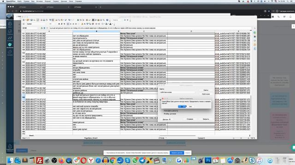Screen dimensions: 295x165
Task: Open OBS from the Dock
Action: coord(54,160)
